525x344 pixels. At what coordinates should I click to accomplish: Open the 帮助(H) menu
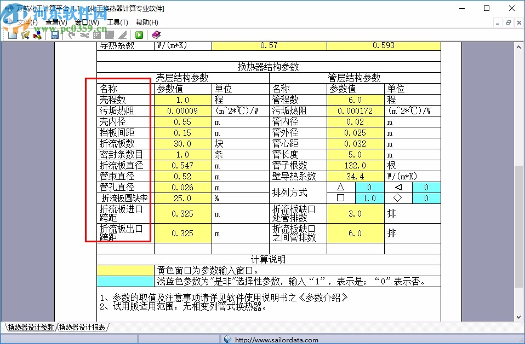tap(147, 22)
